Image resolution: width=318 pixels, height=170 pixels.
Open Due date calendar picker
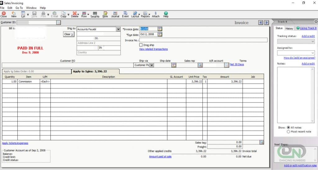pos(160,34)
